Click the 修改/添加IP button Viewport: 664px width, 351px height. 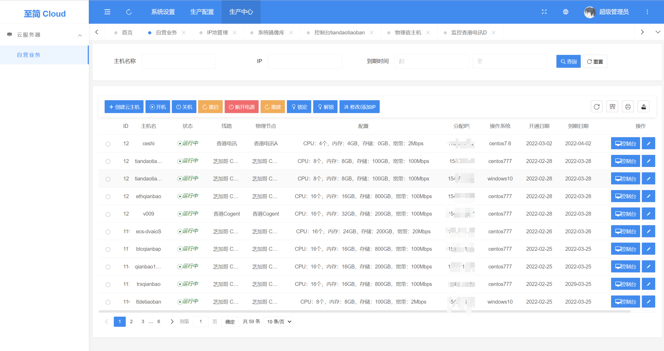click(x=360, y=107)
